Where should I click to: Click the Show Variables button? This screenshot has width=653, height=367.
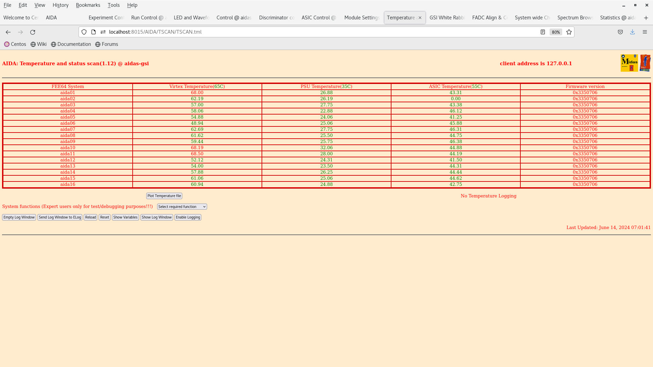pyautogui.click(x=125, y=217)
